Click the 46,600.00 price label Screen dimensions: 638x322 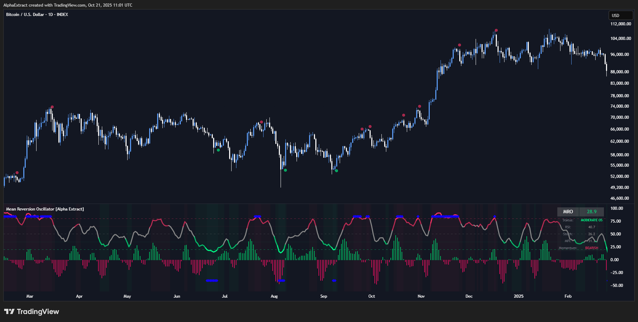pos(620,198)
